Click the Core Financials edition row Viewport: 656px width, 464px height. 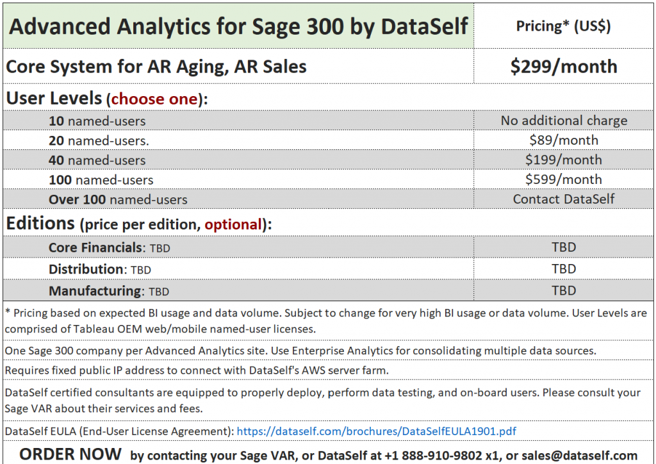click(110, 247)
